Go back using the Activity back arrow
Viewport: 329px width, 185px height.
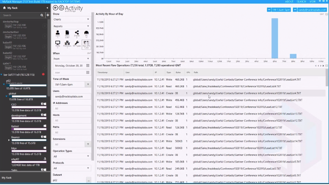click(x=55, y=8)
